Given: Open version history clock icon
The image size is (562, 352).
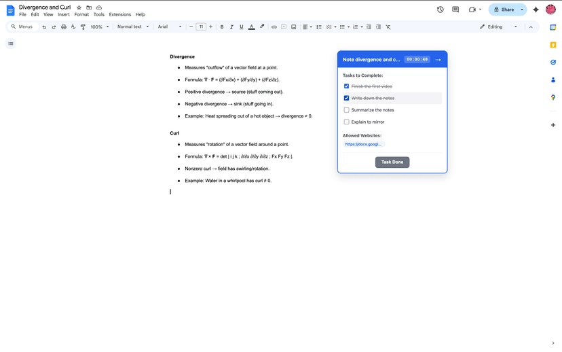Looking at the screenshot, I should coord(440,10).
